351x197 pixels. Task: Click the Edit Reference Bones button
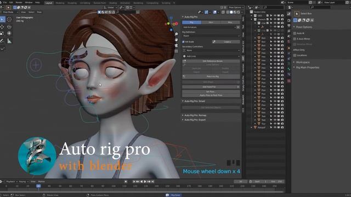[x=211, y=61]
